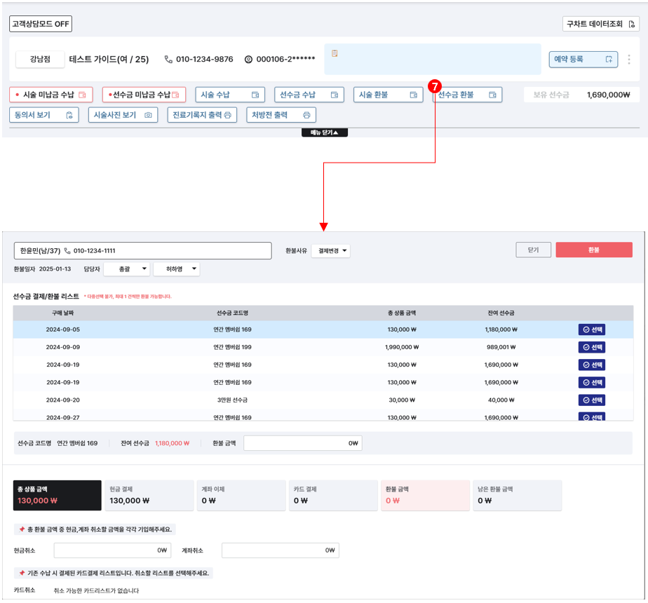The image size is (648, 603).
Task: Click the 시술사진 보기 camera button
Action: click(x=123, y=115)
